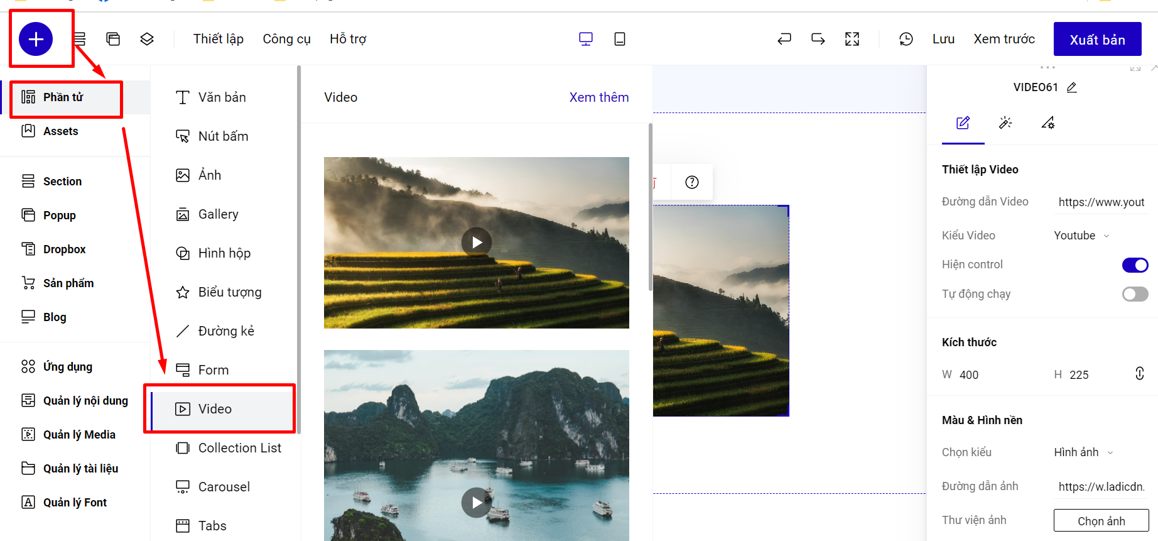Image resolution: width=1158 pixels, height=541 pixels.
Task: Expand the Chọn kiểu Hình ảnh dropdown
Action: click(x=1083, y=452)
